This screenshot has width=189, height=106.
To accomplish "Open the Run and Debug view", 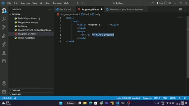I will point(4,36).
